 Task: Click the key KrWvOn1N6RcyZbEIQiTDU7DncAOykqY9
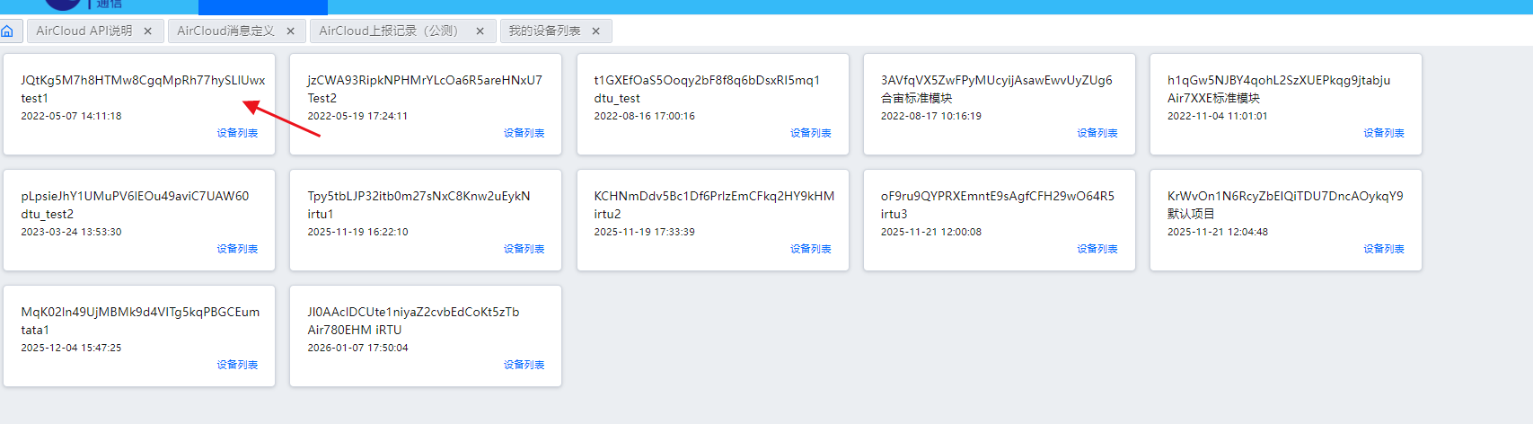click(x=1285, y=196)
